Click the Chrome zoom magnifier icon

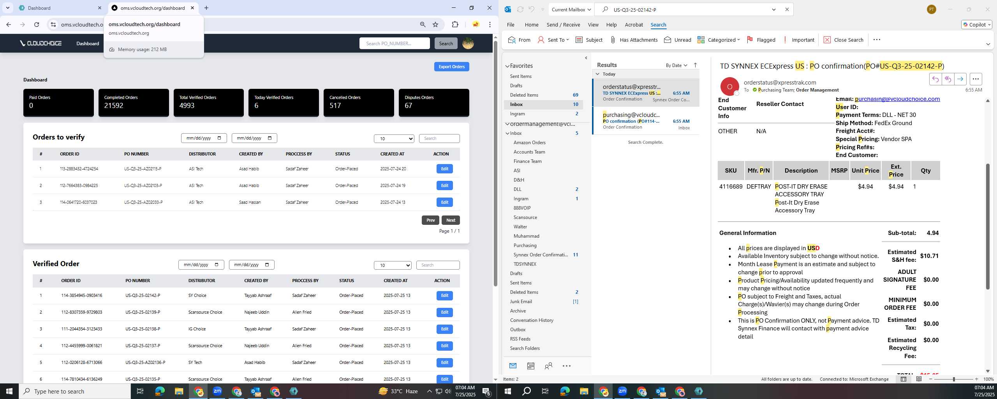point(423,25)
